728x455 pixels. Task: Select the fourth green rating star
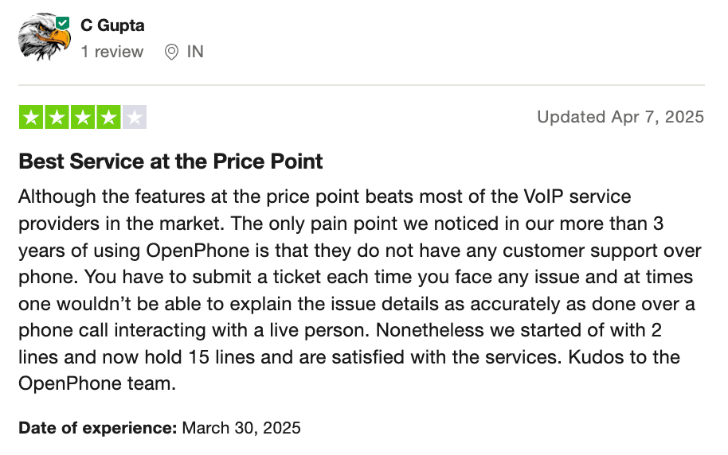(x=108, y=118)
